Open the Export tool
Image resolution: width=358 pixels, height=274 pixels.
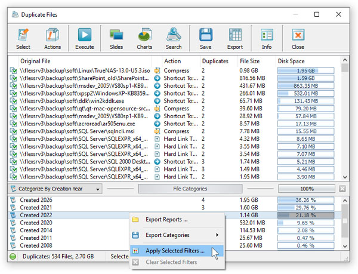(x=235, y=39)
